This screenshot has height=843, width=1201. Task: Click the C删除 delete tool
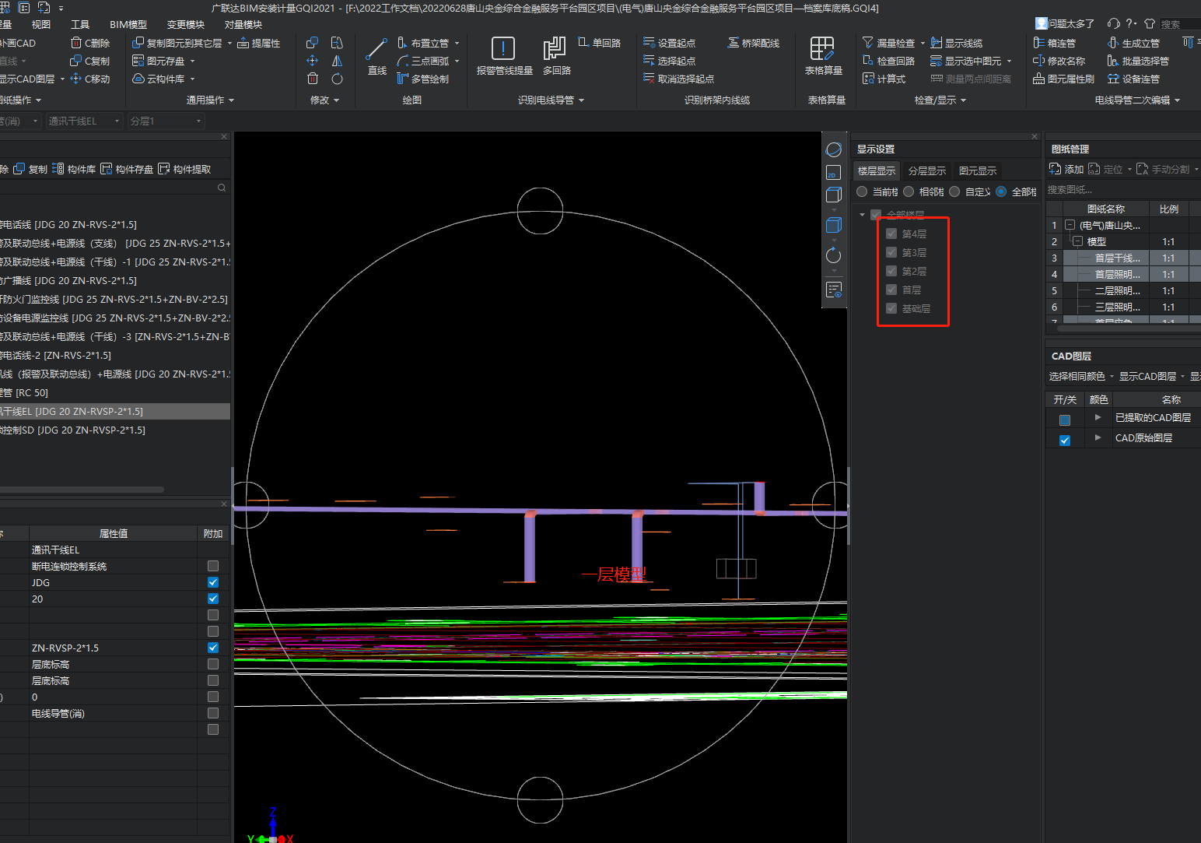(90, 43)
